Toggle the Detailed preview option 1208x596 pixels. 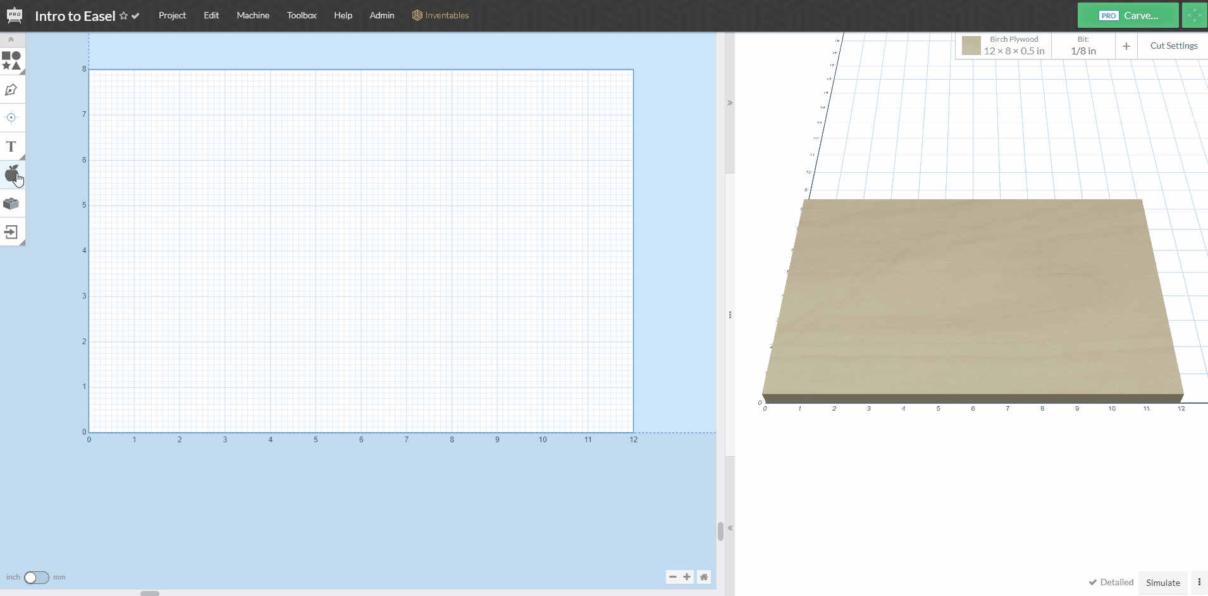point(1111,582)
